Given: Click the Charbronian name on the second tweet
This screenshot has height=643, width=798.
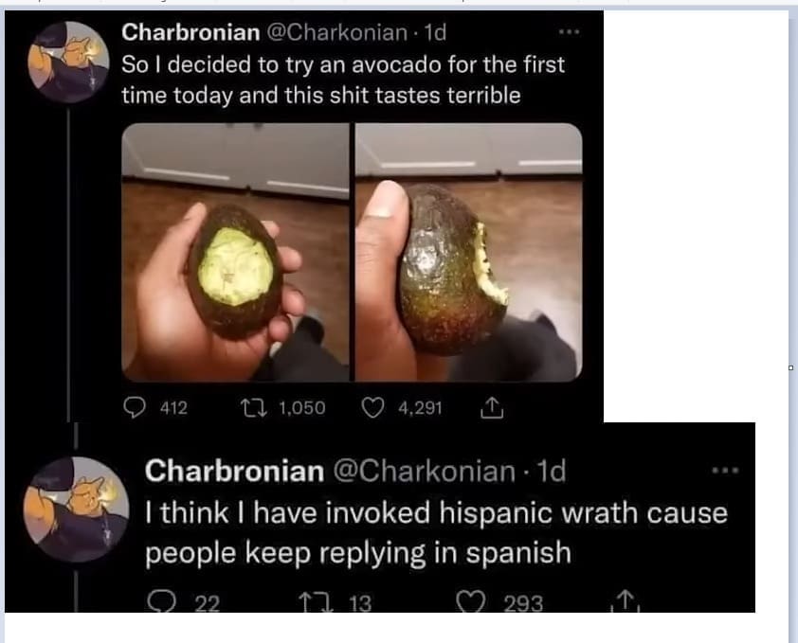Looking at the screenshot, I should (235, 470).
